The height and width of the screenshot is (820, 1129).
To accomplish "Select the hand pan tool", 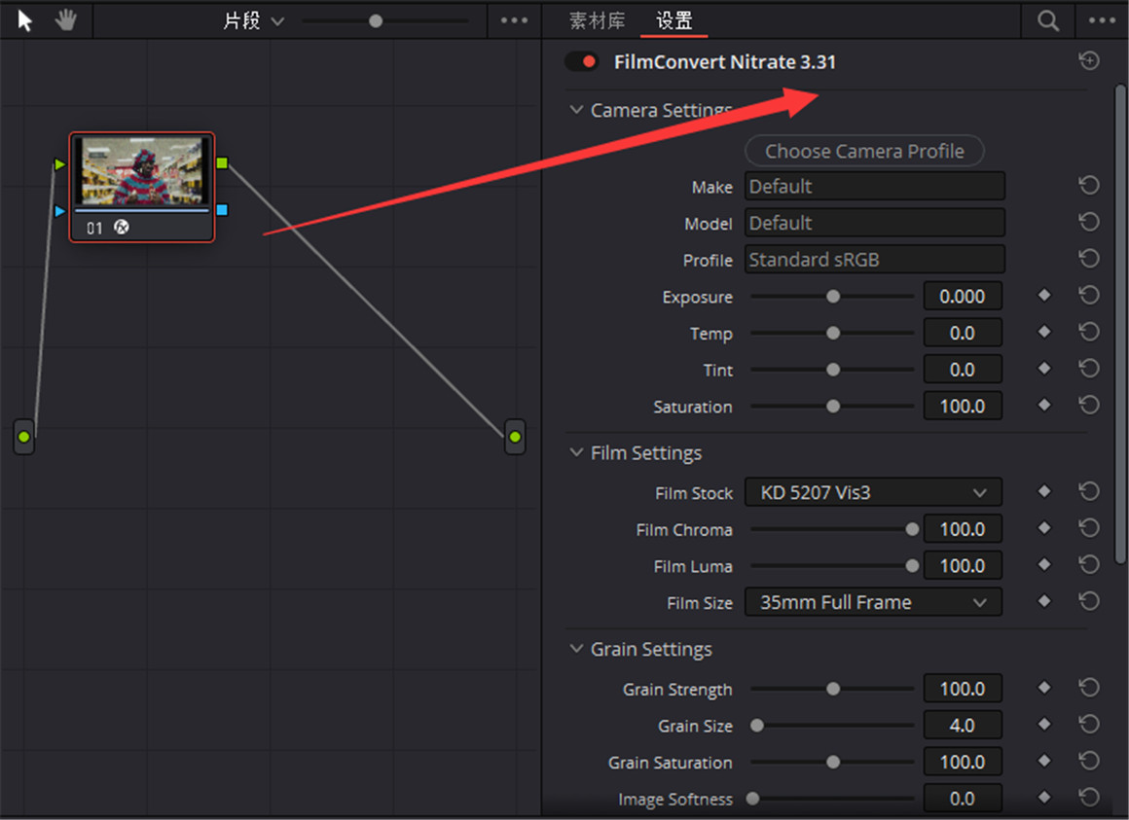I will coord(65,20).
